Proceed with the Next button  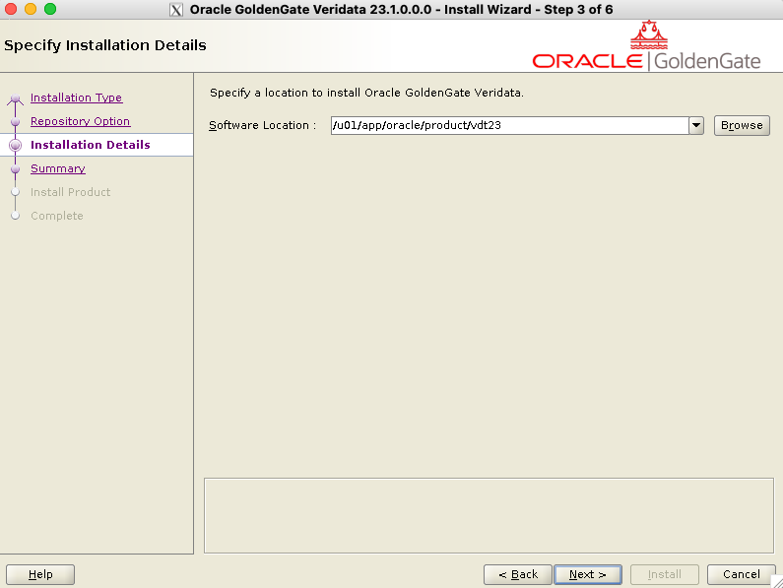(587, 574)
